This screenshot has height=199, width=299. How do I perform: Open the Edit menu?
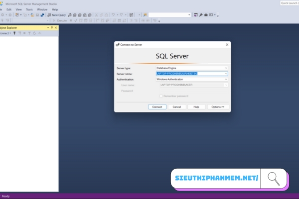(9, 9)
